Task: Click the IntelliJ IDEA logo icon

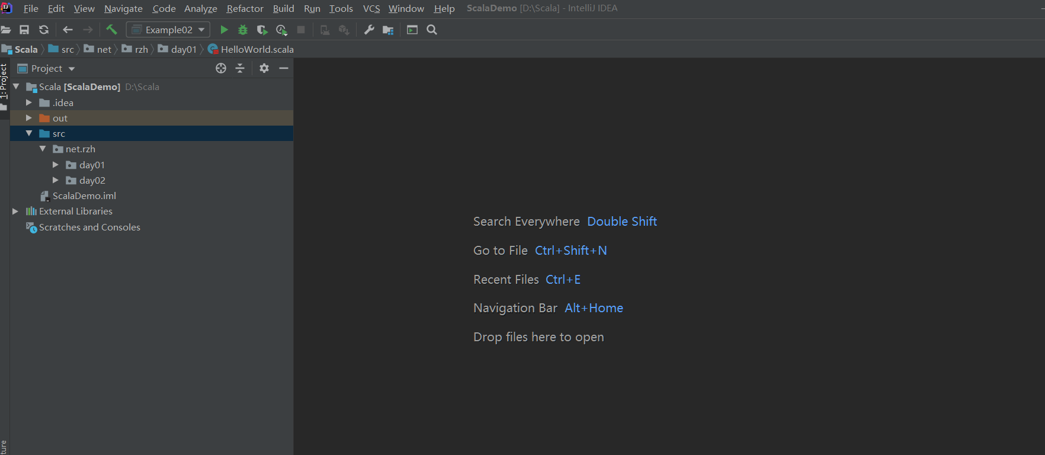Action: [7, 8]
